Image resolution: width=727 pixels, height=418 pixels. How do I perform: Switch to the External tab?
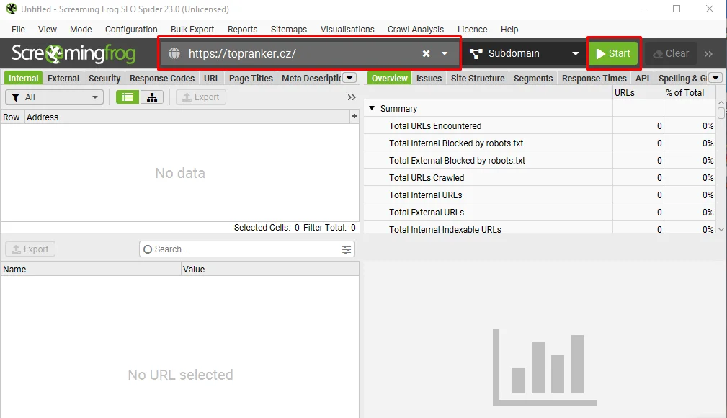coord(63,78)
